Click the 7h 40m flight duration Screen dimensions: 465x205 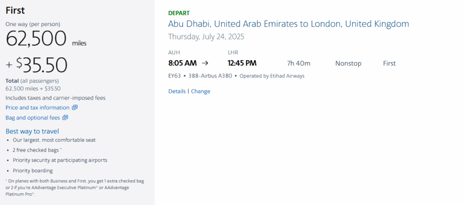click(298, 63)
